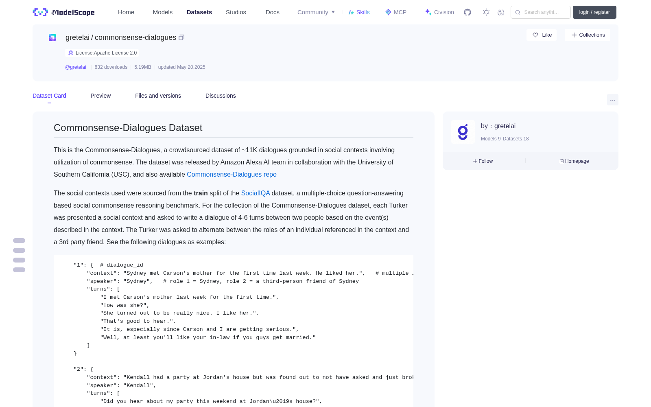Switch to the Preview tab
651x407 pixels.
coord(100,96)
